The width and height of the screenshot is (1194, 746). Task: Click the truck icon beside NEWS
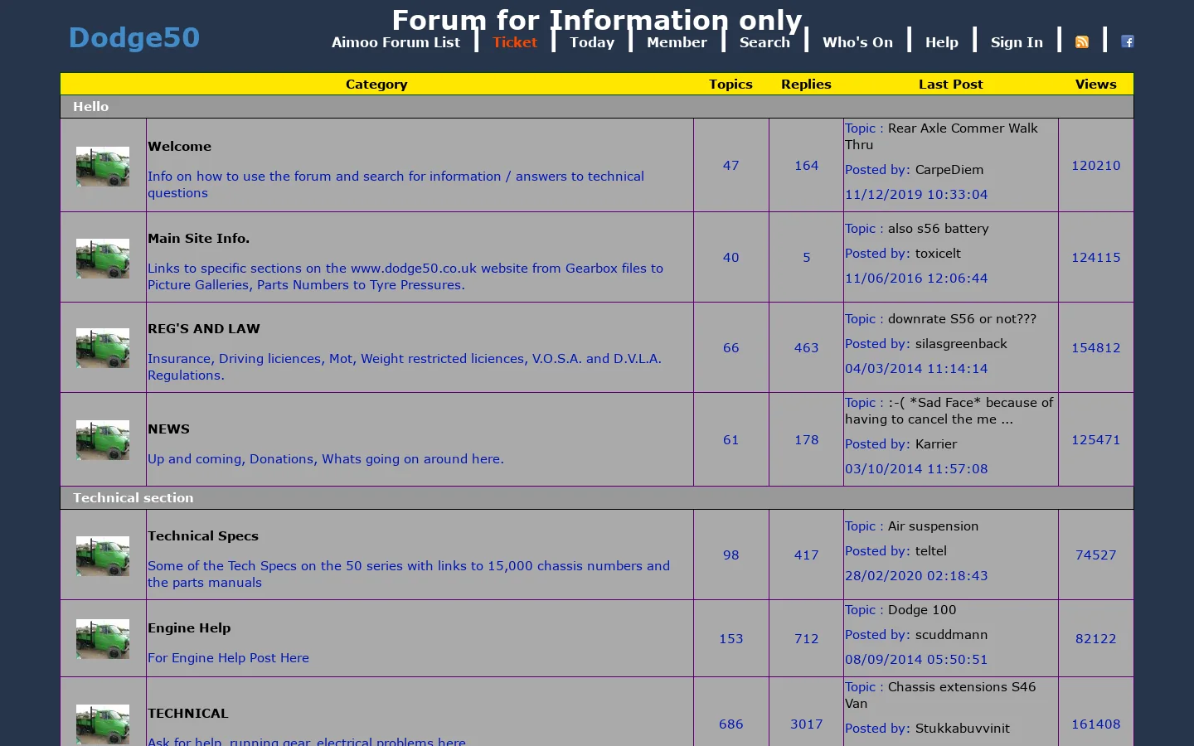(x=103, y=440)
